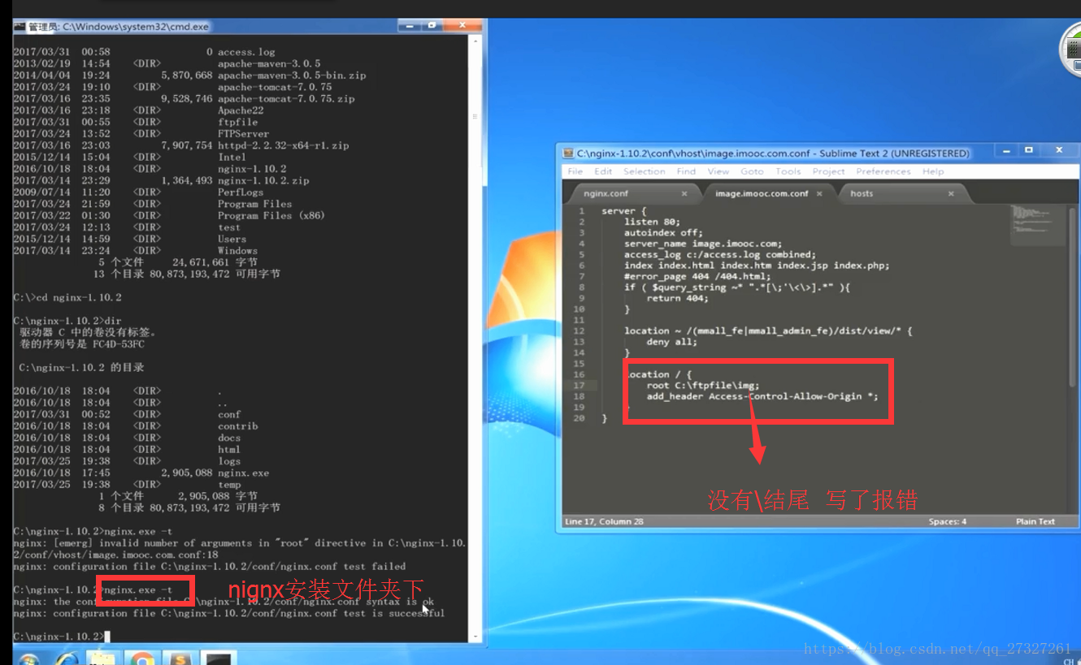1081x665 pixels.
Task: Open the Goto menu
Action: click(752, 171)
